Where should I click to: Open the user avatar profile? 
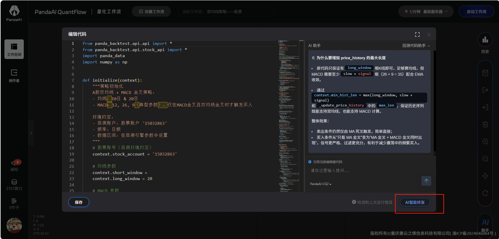coord(14,225)
